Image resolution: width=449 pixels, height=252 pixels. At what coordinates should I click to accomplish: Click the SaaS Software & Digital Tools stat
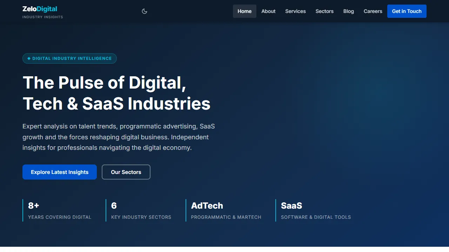tap(316, 210)
